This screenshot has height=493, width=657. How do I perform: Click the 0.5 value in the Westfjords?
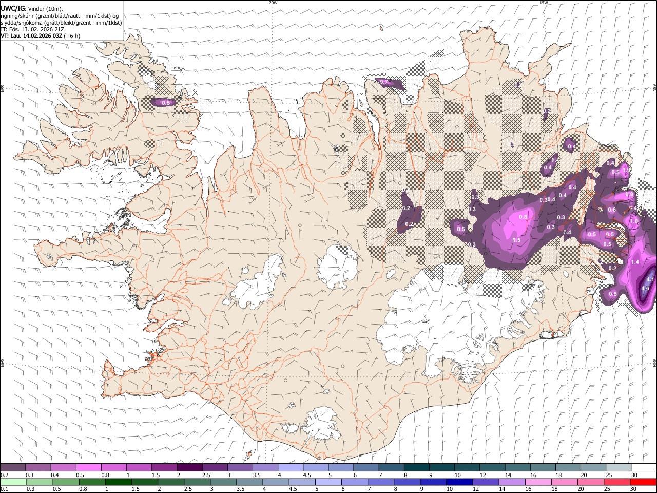166,103
